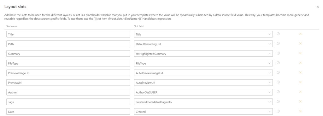
Task: Delete the PreviewImageUrl slot row
Action: (x=300, y=72)
